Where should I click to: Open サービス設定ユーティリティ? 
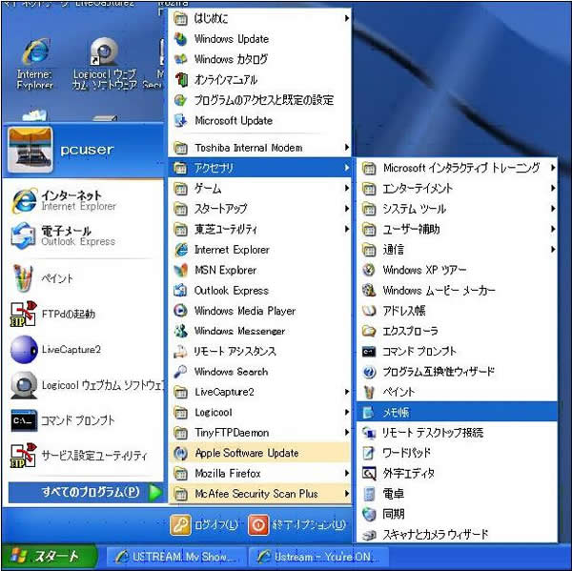[85, 456]
